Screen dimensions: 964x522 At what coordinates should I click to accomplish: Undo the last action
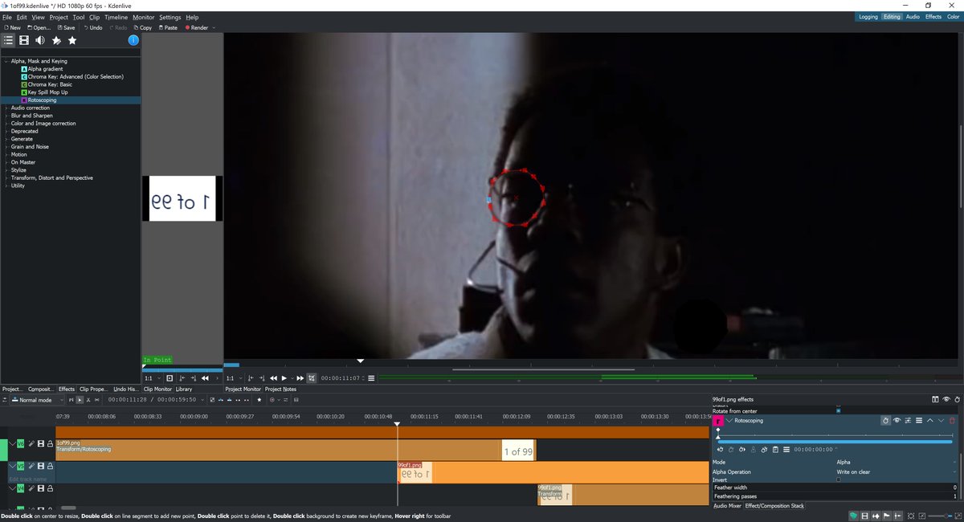93,27
